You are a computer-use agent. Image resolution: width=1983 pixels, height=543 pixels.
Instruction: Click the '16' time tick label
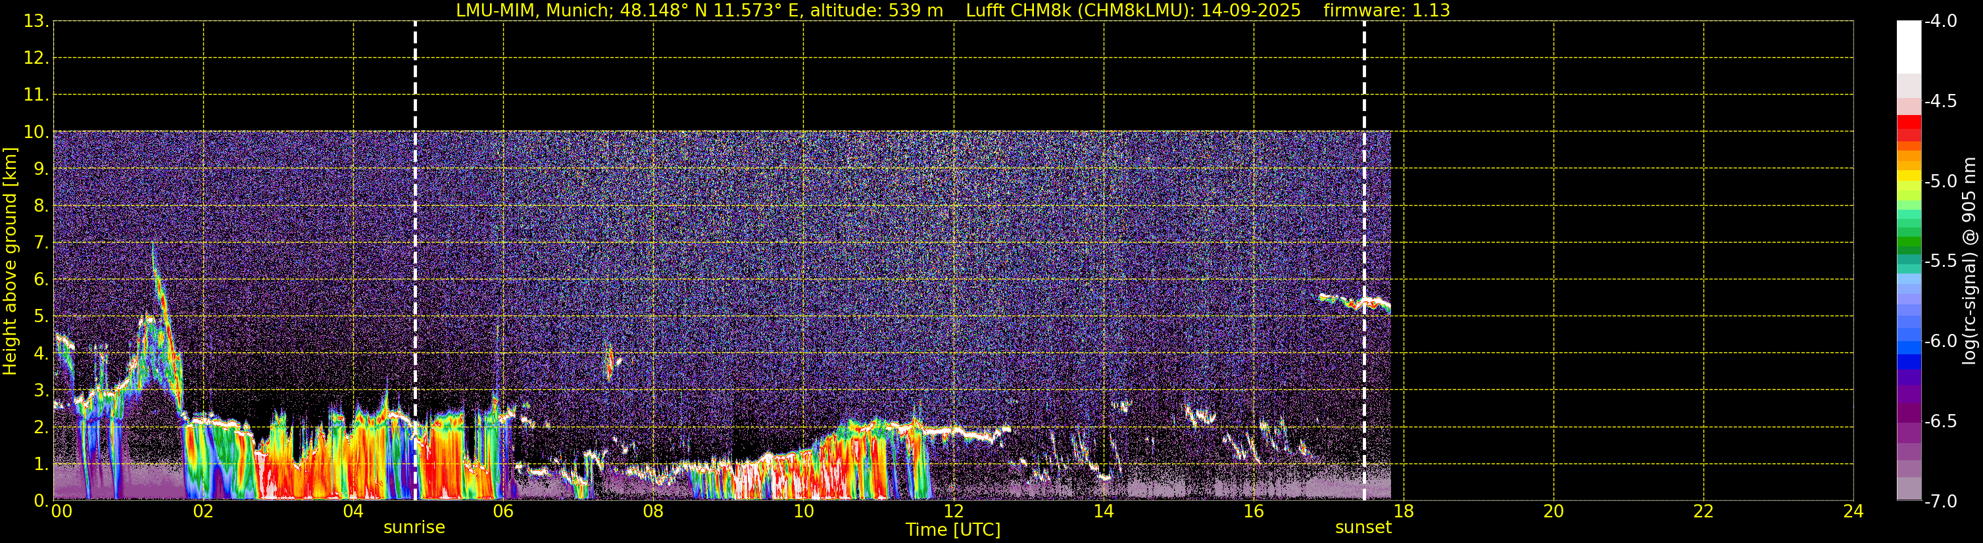click(x=1254, y=511)
